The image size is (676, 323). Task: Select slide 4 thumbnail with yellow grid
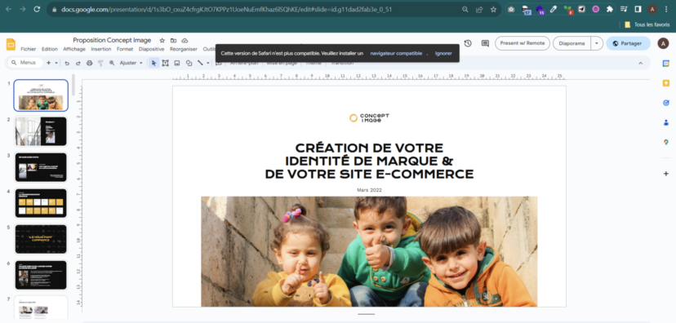41,203
